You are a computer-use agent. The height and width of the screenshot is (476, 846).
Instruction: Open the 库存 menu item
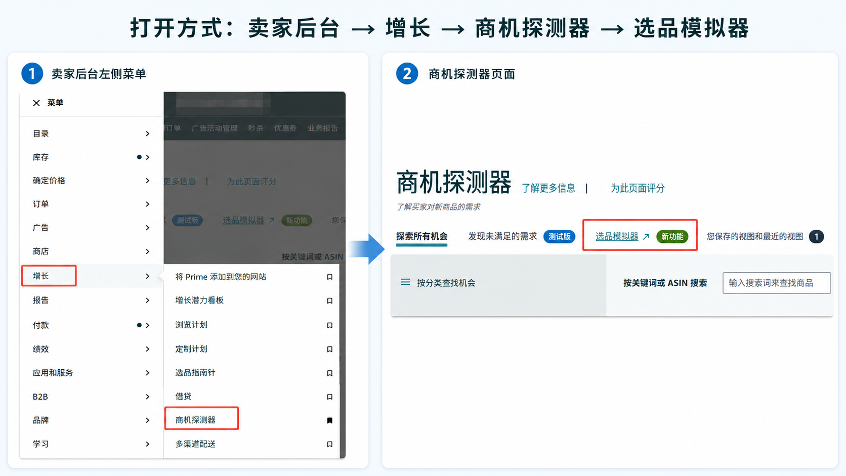tap(41, 157)
